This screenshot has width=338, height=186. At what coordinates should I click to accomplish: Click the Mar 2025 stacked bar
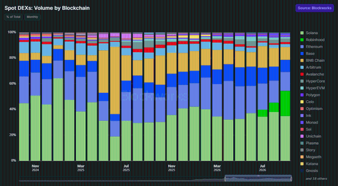pos(81,96)
